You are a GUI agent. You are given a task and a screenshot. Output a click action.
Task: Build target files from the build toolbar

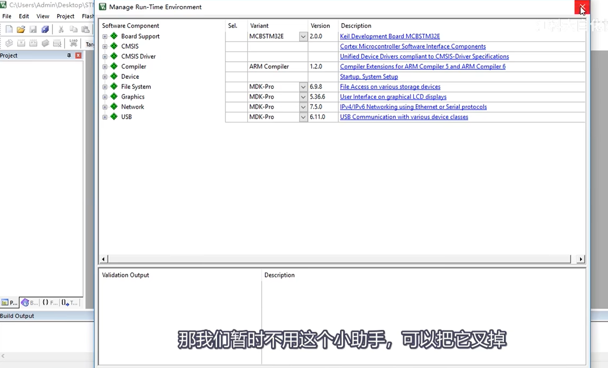pyautogui.click(x=21, y=43)
